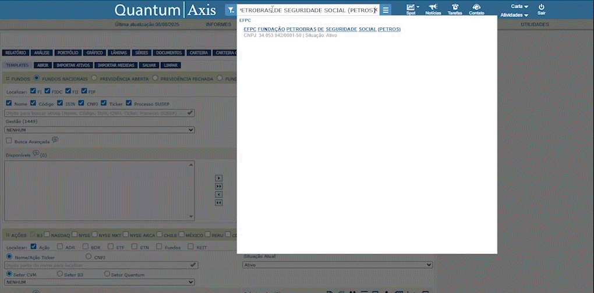Confirm stock name search checkmark icon
This screenshot has height=293, width=594.
(x=193, y=265)
